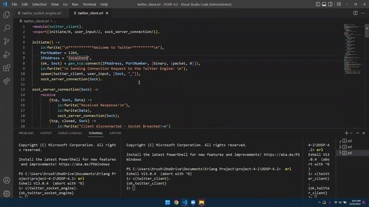Open the Source Control view
The height and width of the screenshot is (207, 369).
6,41
